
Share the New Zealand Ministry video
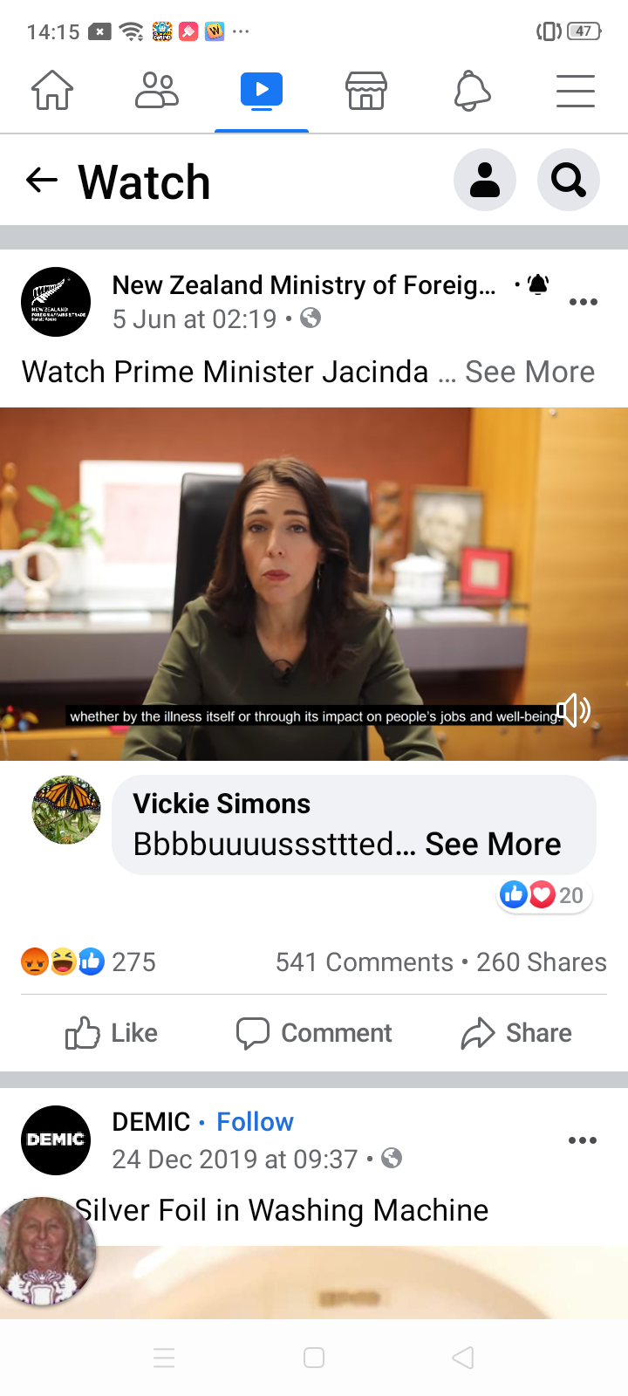coord(516,1033)
